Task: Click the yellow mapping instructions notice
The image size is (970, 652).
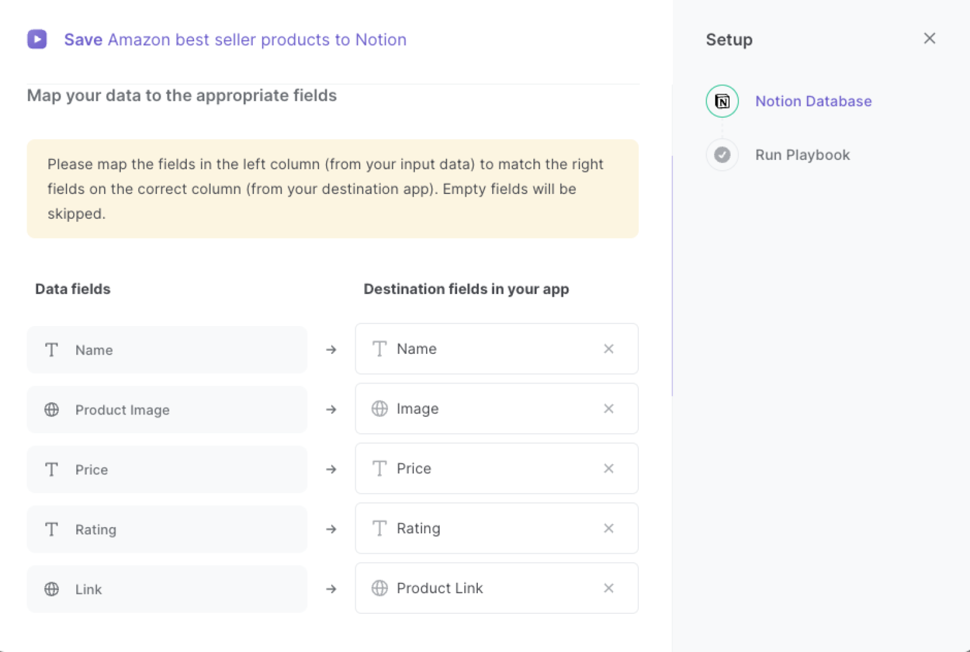Action: pyautogui.click(x=333, y=189)
